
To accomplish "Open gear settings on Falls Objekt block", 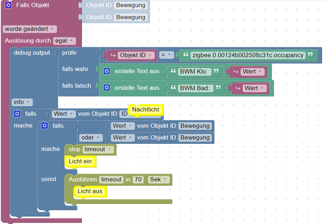I will (9, 5).
